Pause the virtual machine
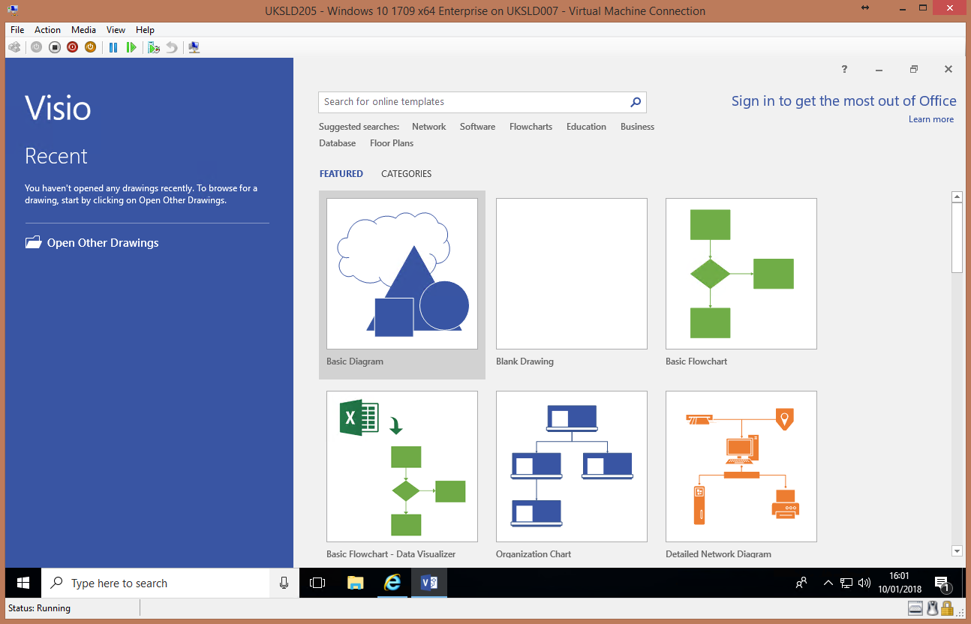 (113, 47)
